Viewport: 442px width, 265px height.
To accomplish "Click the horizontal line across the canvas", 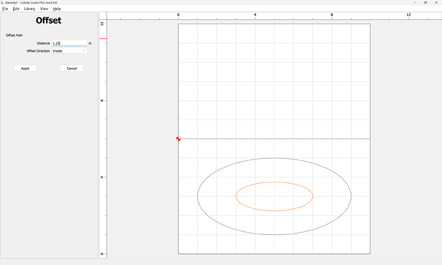I will point(288,139).
